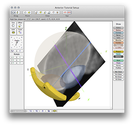The image size is (134, 126).
Task: Click the X rotate right arrow
Action: 20,57
